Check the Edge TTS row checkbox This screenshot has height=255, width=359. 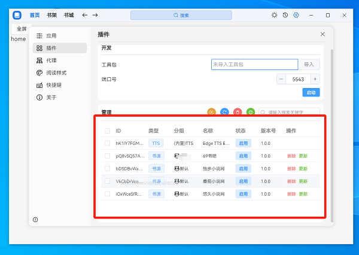[x=107, y=143]
